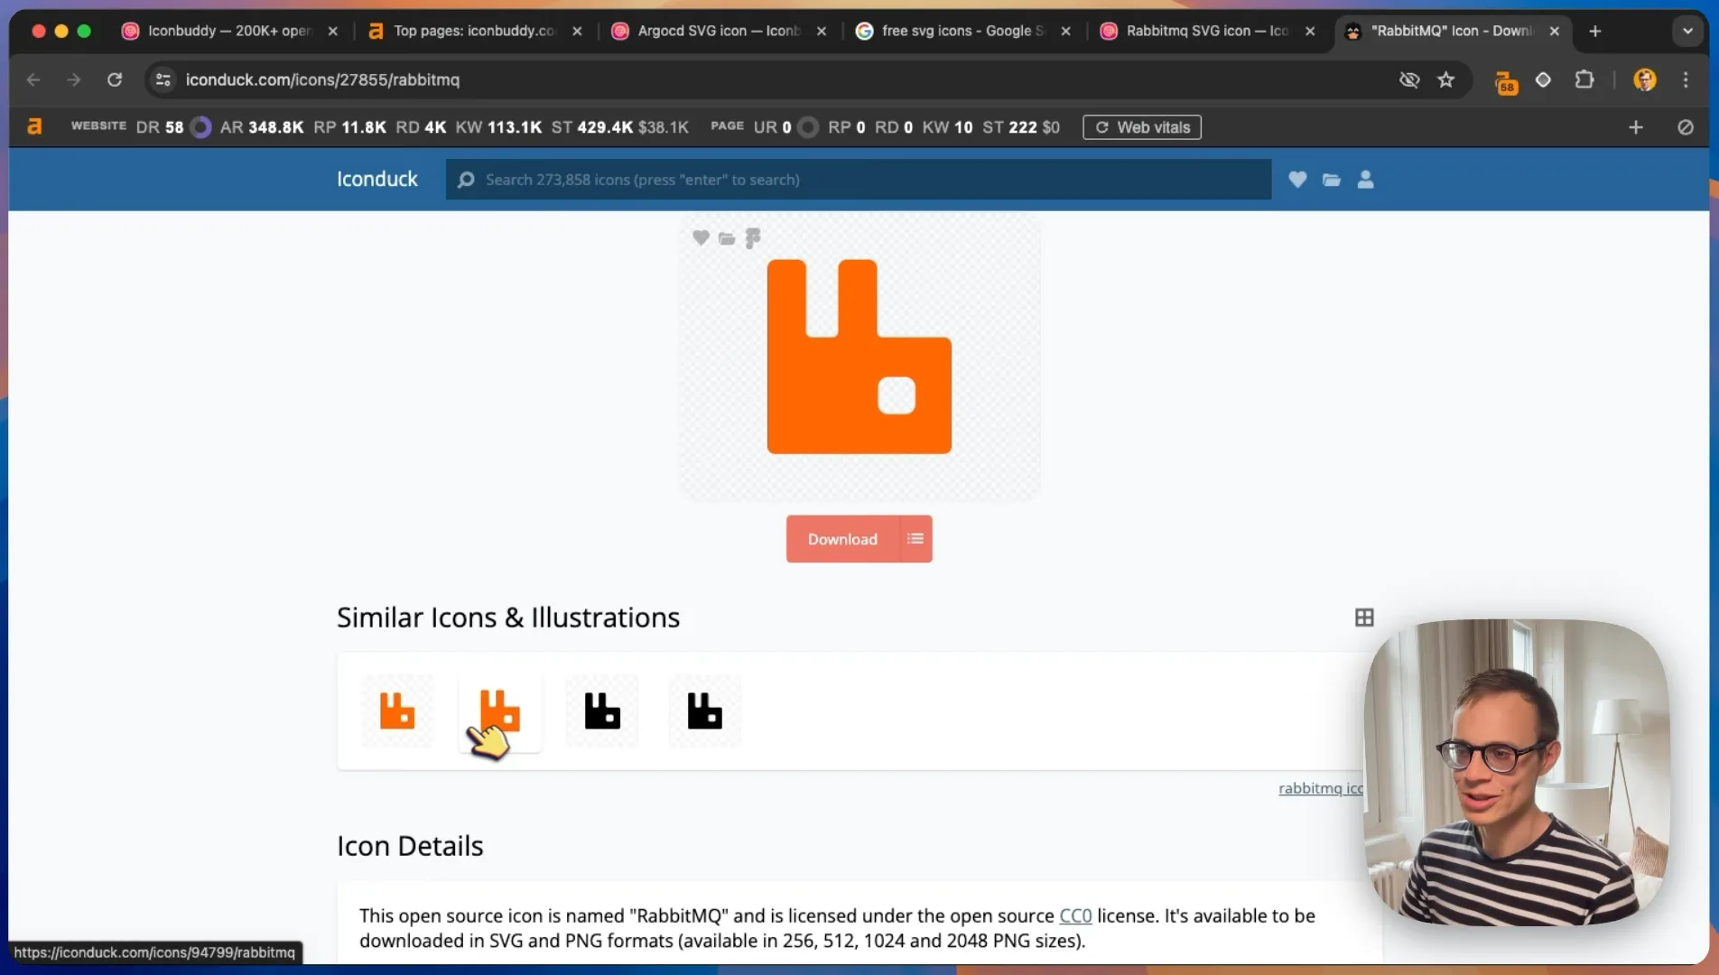Open the Chrome profile avatar
This screenshot has width=1719, height=975.
(1645, 79)
